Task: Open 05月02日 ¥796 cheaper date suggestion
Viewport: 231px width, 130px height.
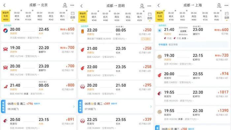Action: click(39, 106)
